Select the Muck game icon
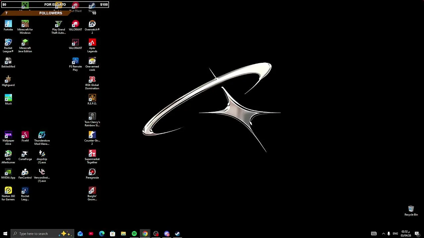Viewport: 424px width, 238px height. [x=8, y=100]
